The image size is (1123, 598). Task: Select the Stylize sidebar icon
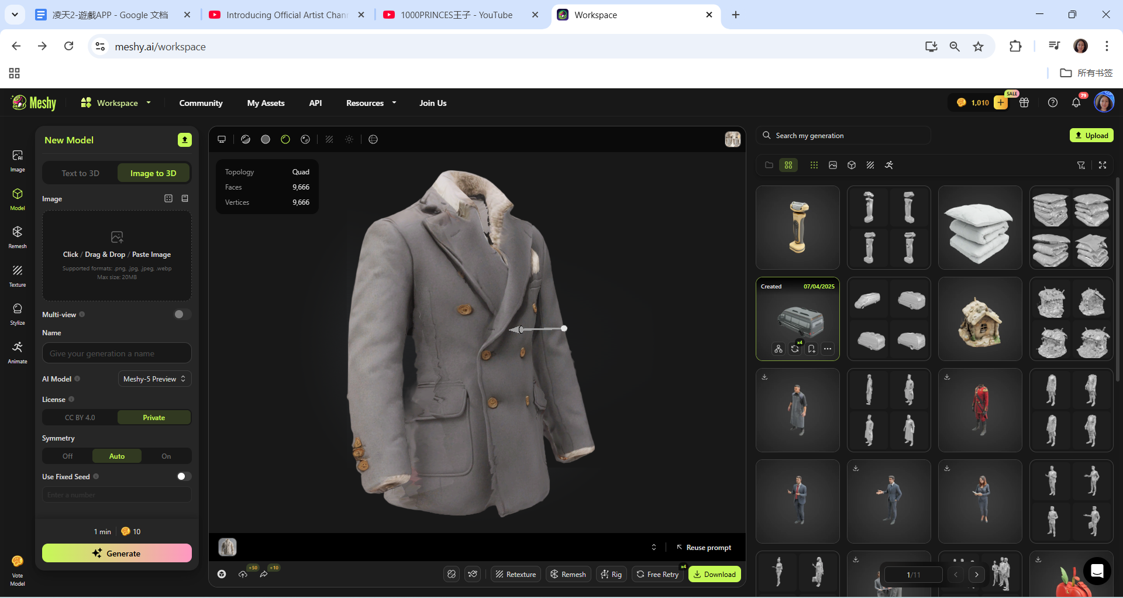pos(18,313)
